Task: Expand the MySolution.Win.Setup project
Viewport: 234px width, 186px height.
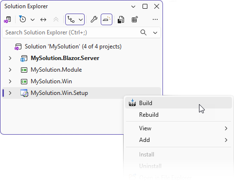Action: [x=10, y=93]
